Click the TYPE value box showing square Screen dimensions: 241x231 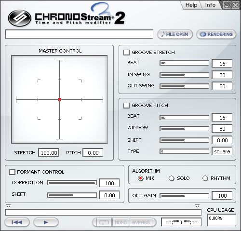coord(222,151)
